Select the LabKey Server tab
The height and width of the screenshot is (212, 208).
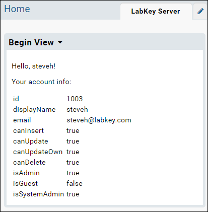156,12
